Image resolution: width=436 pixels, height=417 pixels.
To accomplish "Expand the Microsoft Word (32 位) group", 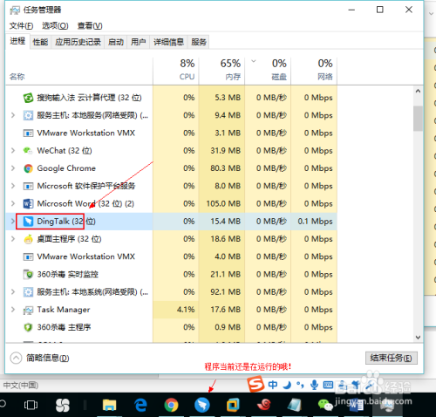I will pyautogui.click(x=13, y=203).
